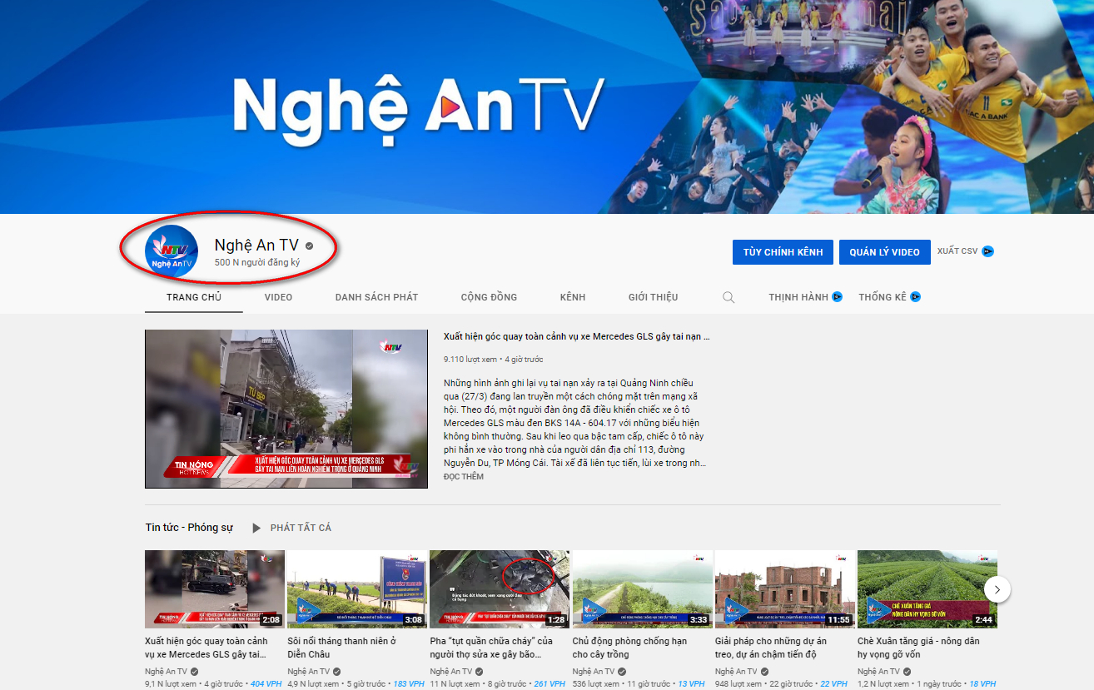Image resolution: width=1094 pixels, height=690 pixels.
Task: Click the blue icon on Thống Kê tab
Action: pos(915,297)
